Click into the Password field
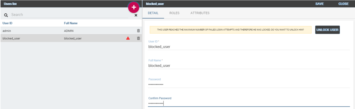This screenshot has height=109, width=355. click(249, 85)
